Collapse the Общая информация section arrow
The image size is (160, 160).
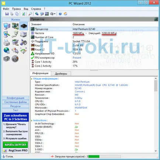point(32,79)
